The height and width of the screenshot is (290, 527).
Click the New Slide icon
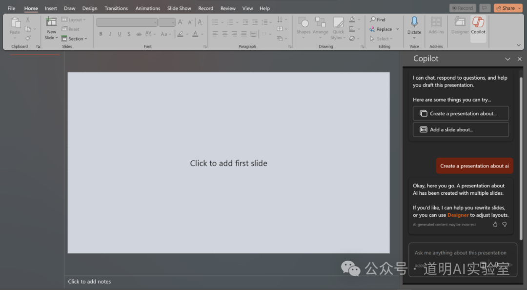pos(51,21)
